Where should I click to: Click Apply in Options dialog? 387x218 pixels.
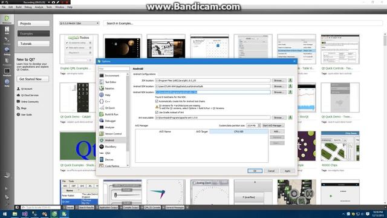click(288, 171)
